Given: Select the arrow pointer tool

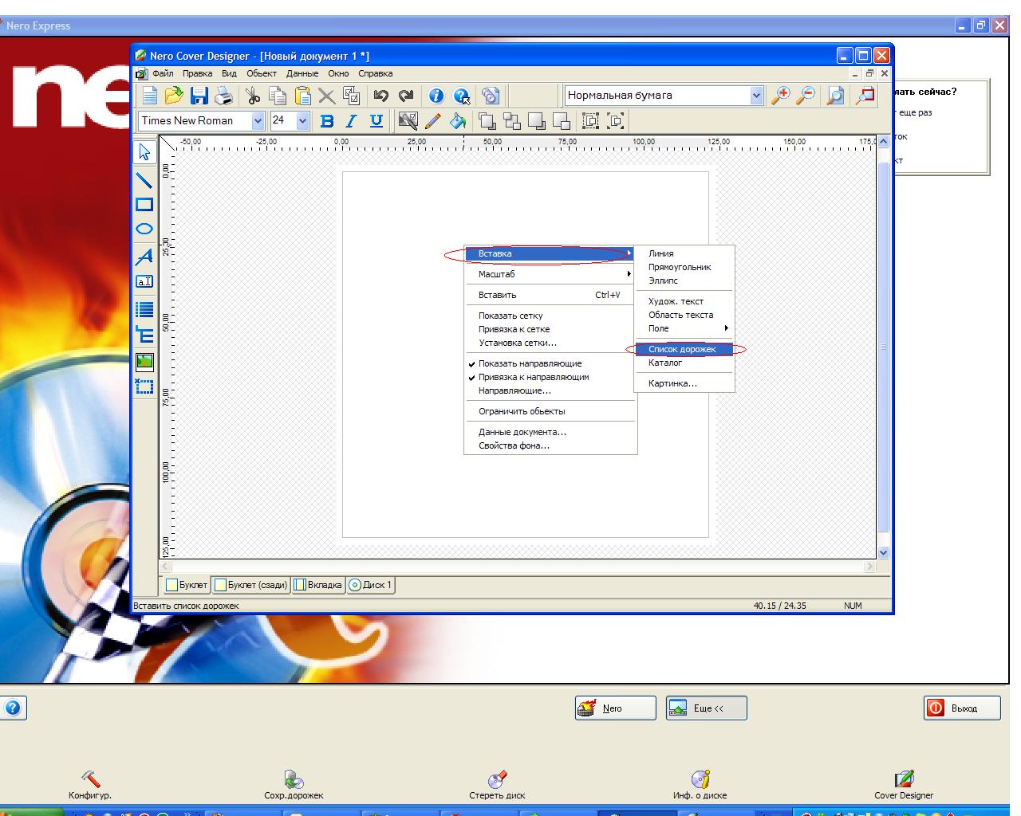Looking at the screenshot, I should pos(144,152).
